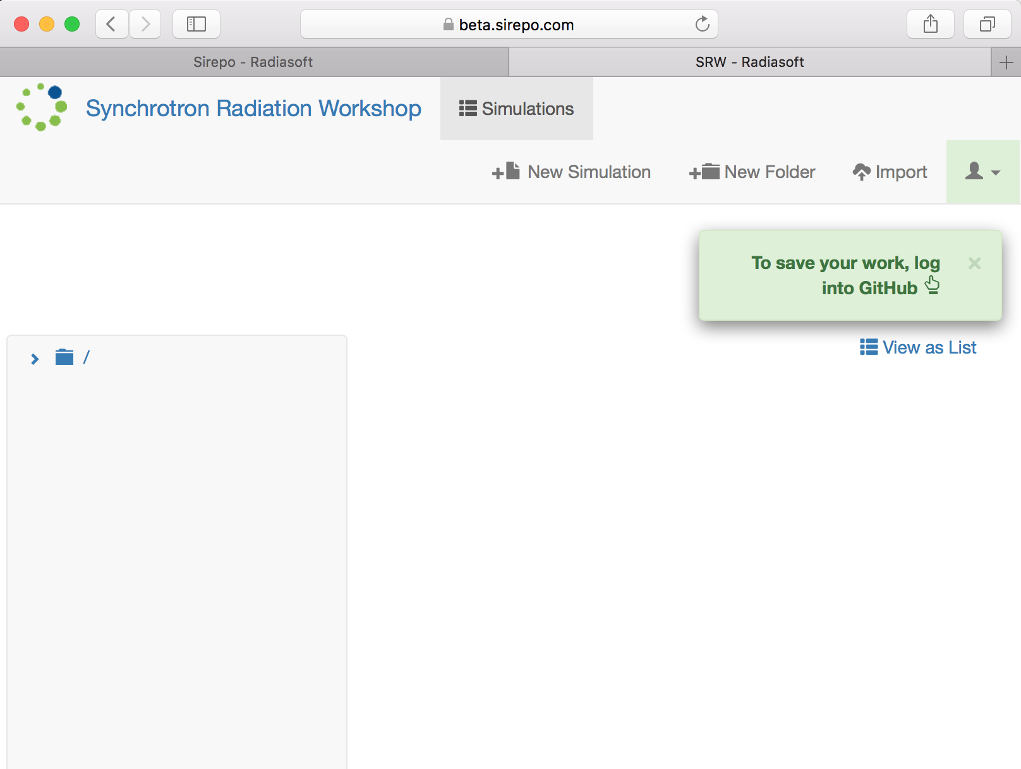Screen dimensions: 1021x769
Task: Toggle the Safari sidebar
Action: pyautogui.click(x=196, y=24)
